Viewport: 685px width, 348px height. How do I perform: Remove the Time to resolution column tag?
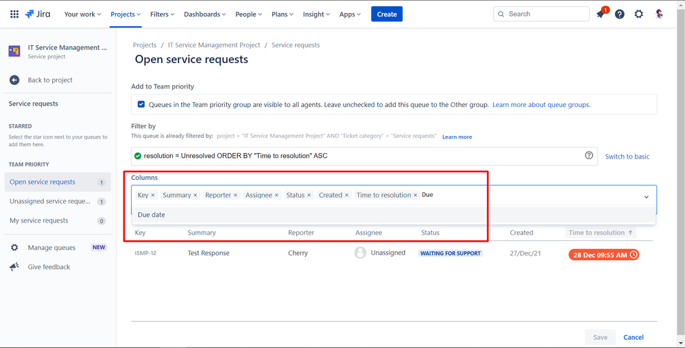[416, 196]
